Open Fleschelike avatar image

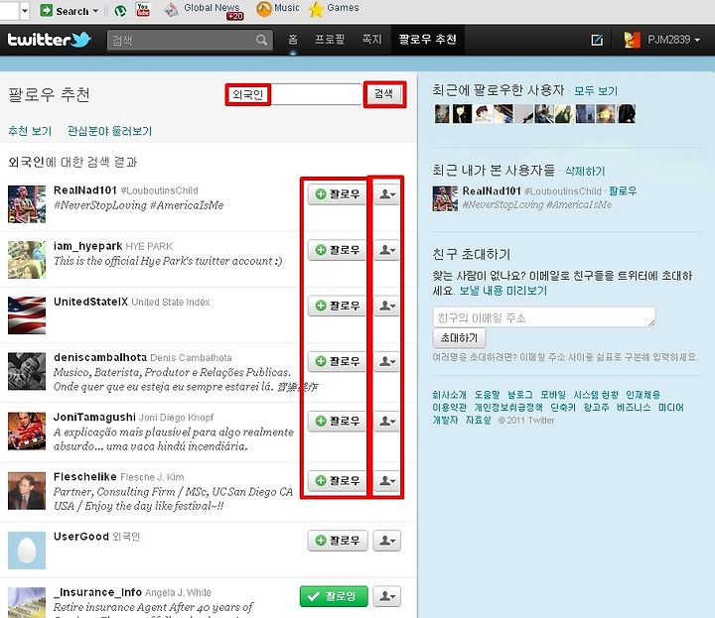pos(27,490)
